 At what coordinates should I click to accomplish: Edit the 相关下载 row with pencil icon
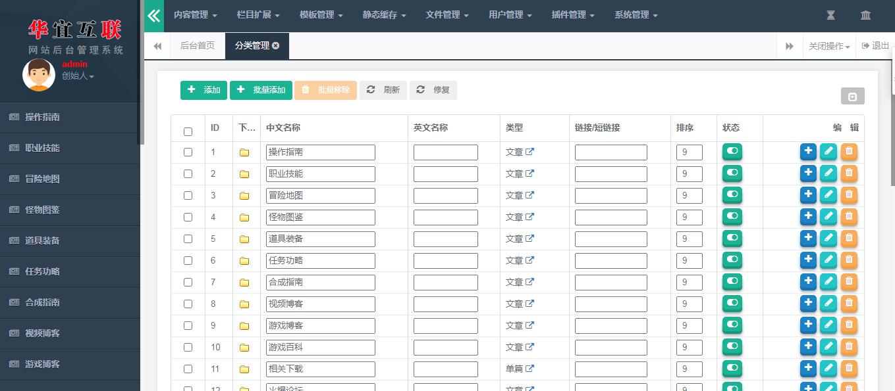[828, 369]
